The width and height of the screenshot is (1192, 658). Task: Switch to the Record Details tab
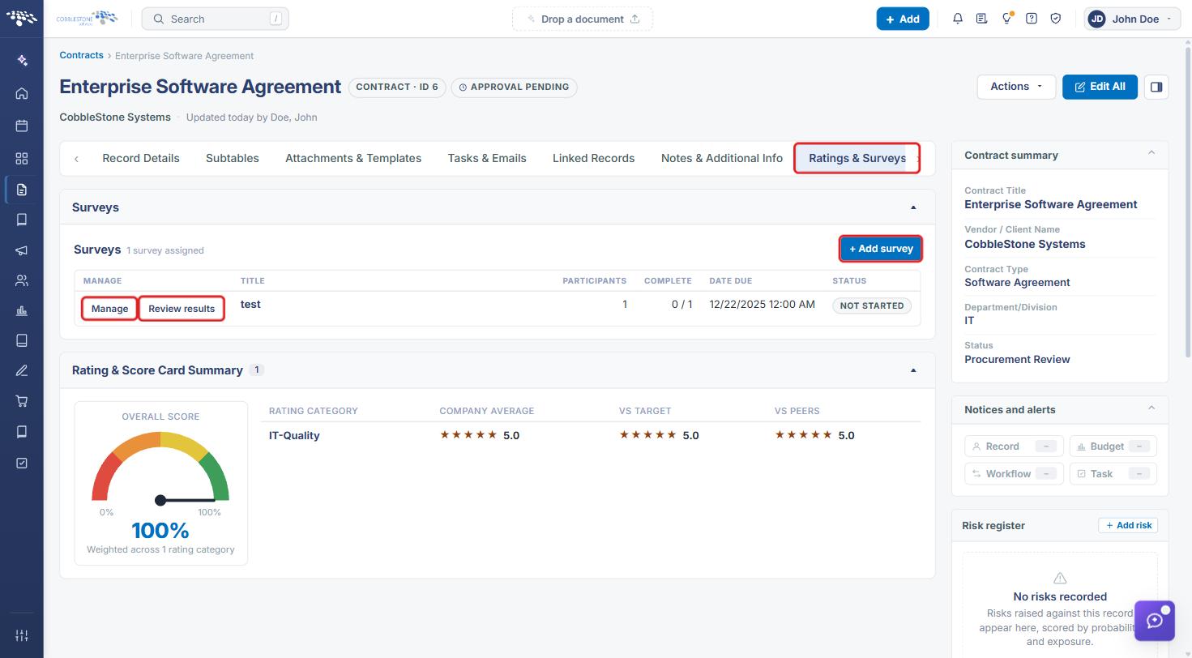[x=141, y=158]
